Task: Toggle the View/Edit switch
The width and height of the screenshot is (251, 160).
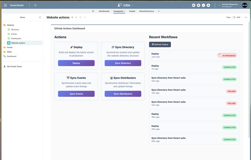Action: pos(233,17)
